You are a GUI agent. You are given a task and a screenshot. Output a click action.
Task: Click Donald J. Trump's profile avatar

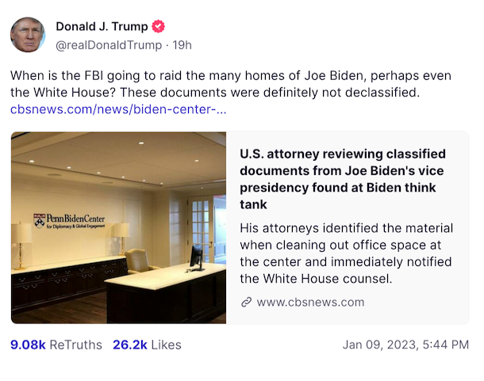point(28,35)
